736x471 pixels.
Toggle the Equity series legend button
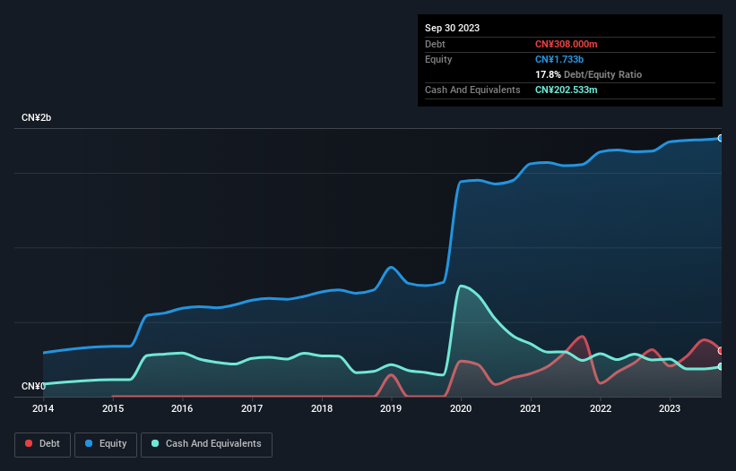coord(106,444)
